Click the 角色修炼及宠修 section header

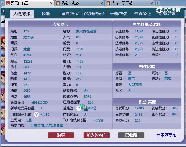point(147,24)
